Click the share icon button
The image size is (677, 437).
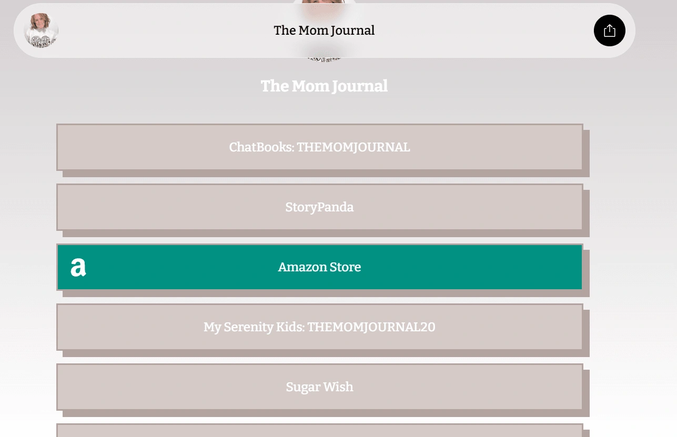(x=609, y=31)
